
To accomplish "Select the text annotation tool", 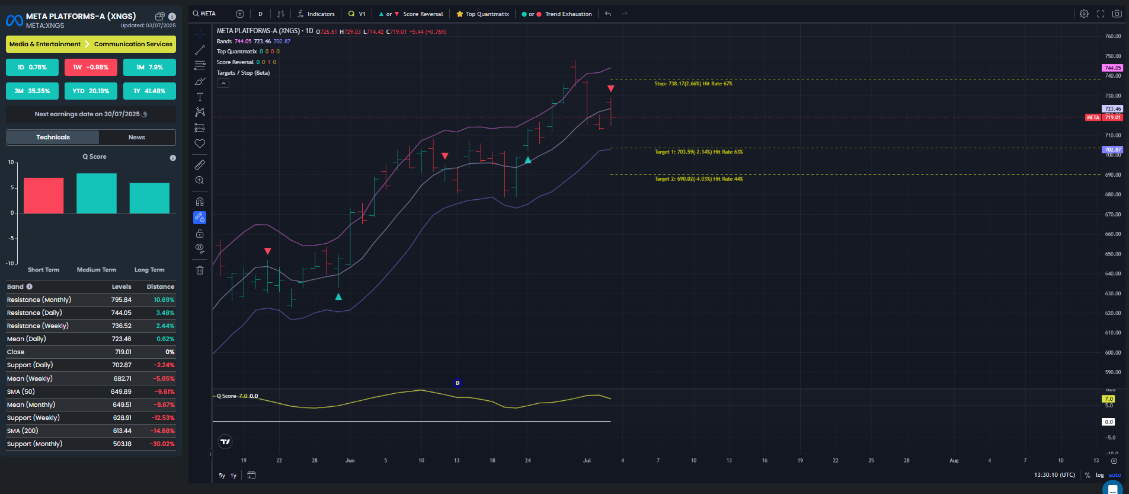I will click(x=200, y=97).
